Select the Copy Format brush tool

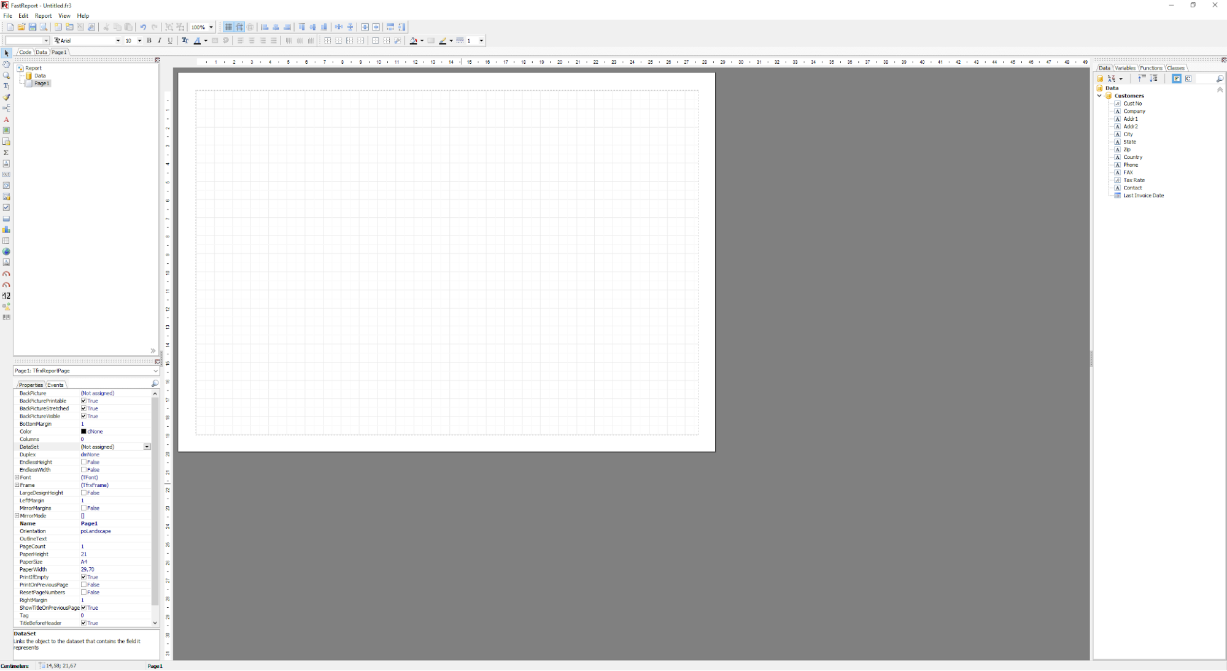point(6,98)
